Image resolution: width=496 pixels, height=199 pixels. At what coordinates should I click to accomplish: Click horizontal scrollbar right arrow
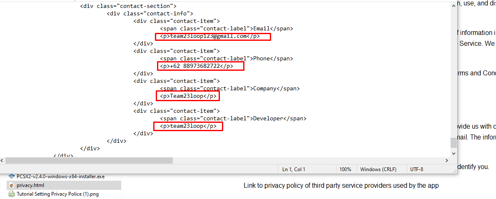coord(447,160)
